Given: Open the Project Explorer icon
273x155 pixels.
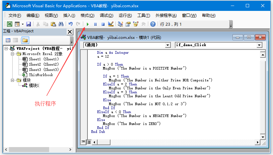Looking at the screenshot, I should [x=120, y=24].
